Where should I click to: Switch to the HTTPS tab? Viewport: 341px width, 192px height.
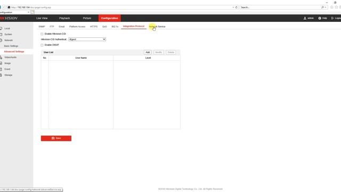pyautogui.click(x=94, y=27)
